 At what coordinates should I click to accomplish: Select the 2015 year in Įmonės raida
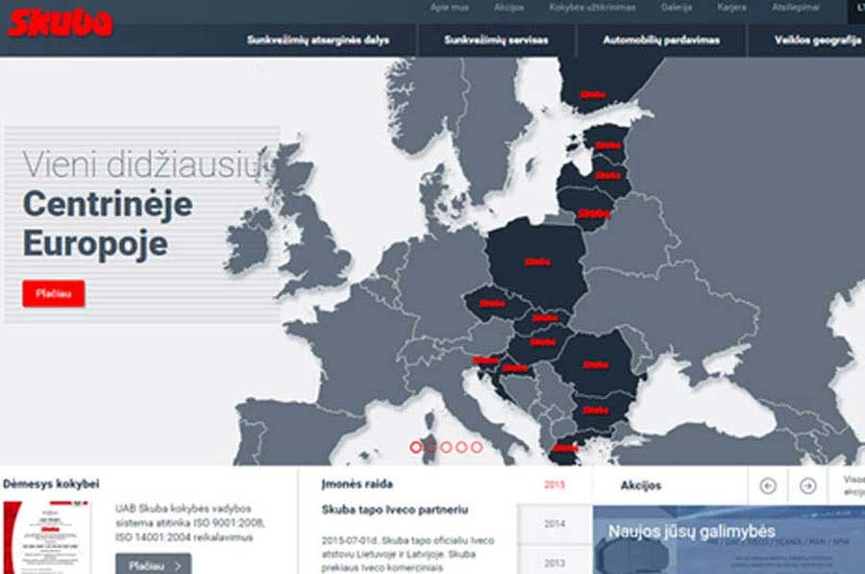click(555, 485)
